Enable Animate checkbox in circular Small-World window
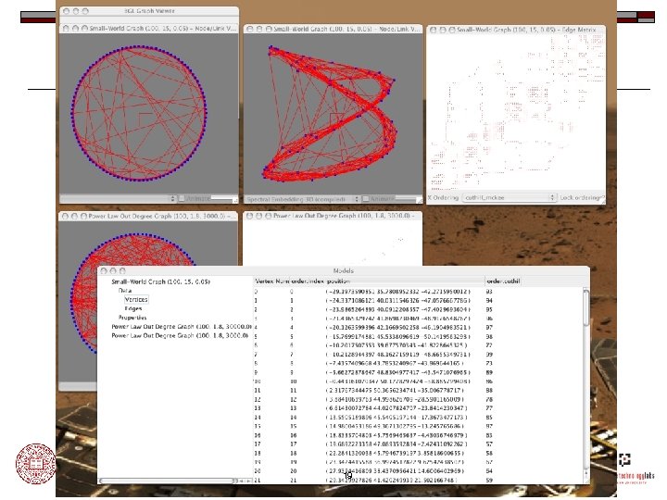The height and width of the screenshot is (500, 667). (182, 198)
